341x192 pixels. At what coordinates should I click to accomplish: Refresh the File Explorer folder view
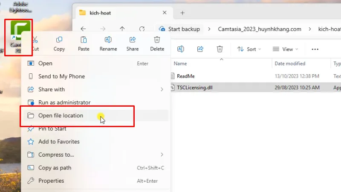click(x=142, y=29)
